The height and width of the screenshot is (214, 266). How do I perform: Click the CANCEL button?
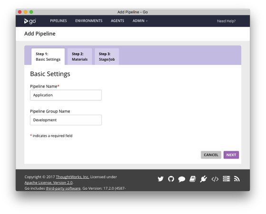tap(211, 155)
